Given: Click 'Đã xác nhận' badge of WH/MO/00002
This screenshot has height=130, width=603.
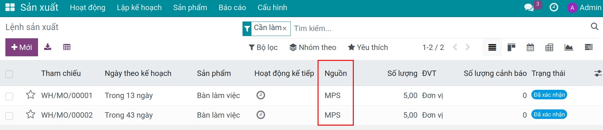Looking at the screenshot, I should pos(549,115).
